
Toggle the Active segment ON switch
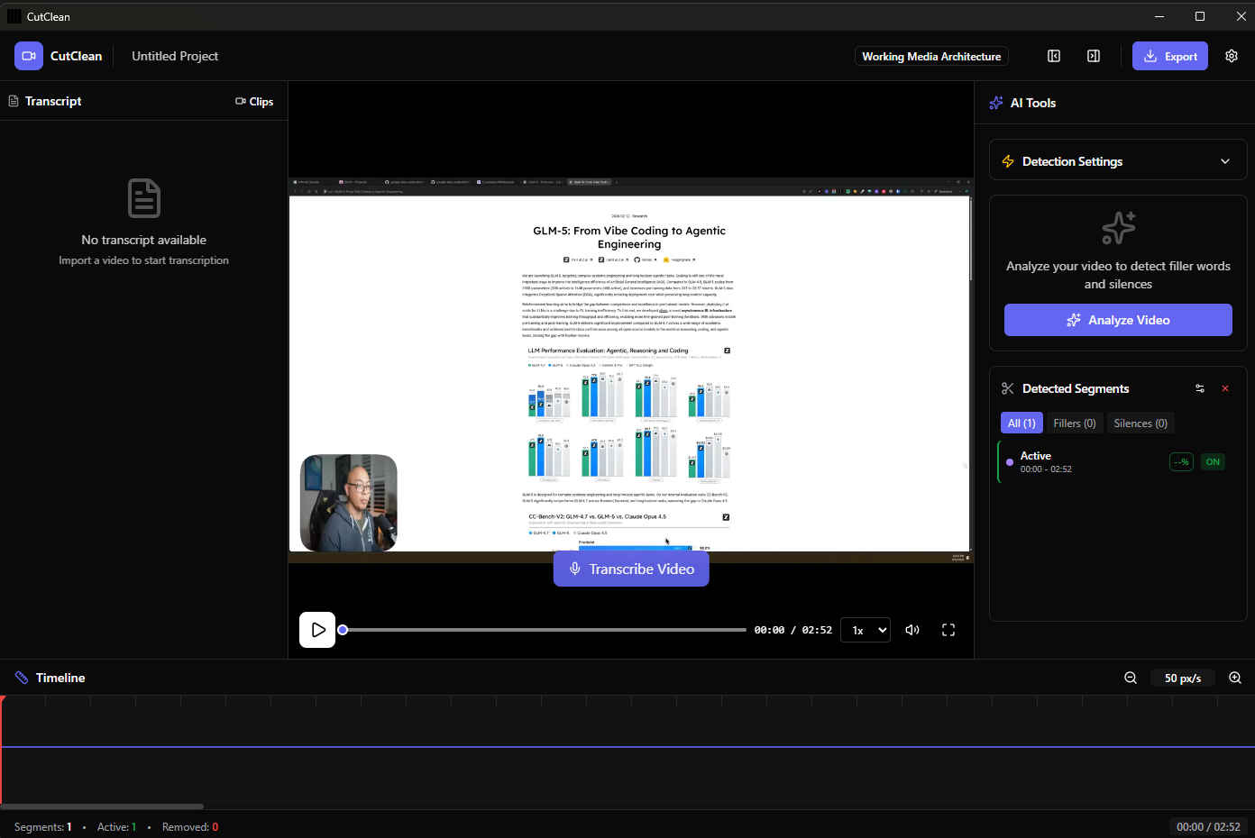pyautogui.click(x=1213, y=462)
